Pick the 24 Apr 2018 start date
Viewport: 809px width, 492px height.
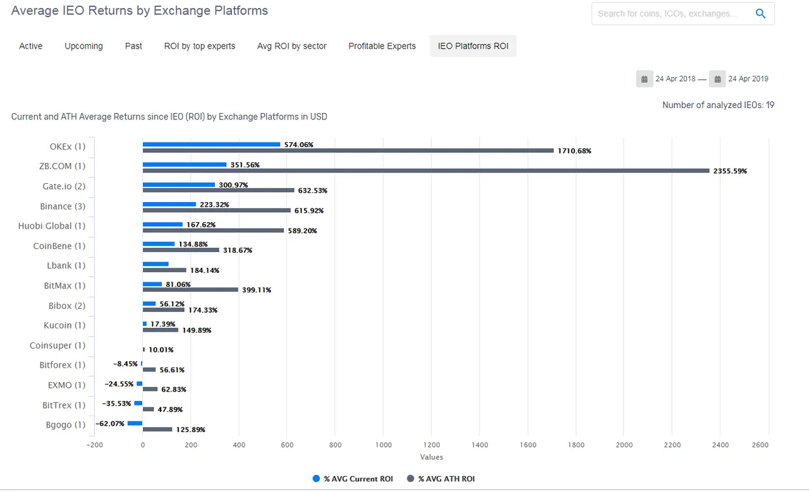[x=675, y=79]
